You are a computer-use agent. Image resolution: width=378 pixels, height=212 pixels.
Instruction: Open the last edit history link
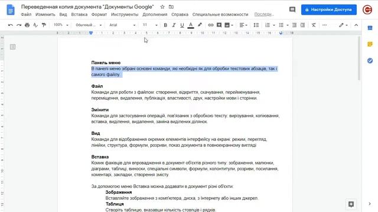[264, 14]
